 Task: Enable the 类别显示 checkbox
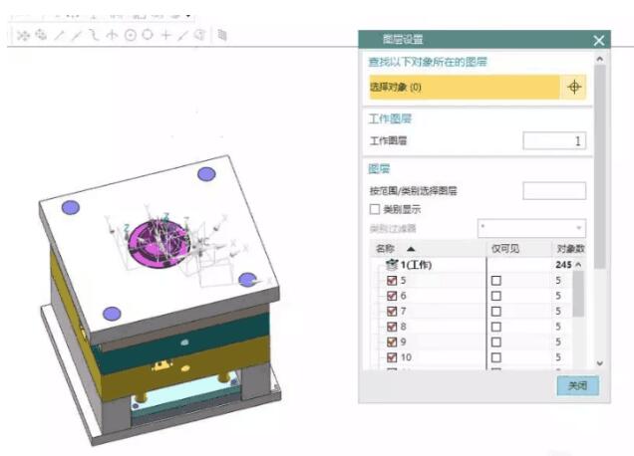coord(375,210)
